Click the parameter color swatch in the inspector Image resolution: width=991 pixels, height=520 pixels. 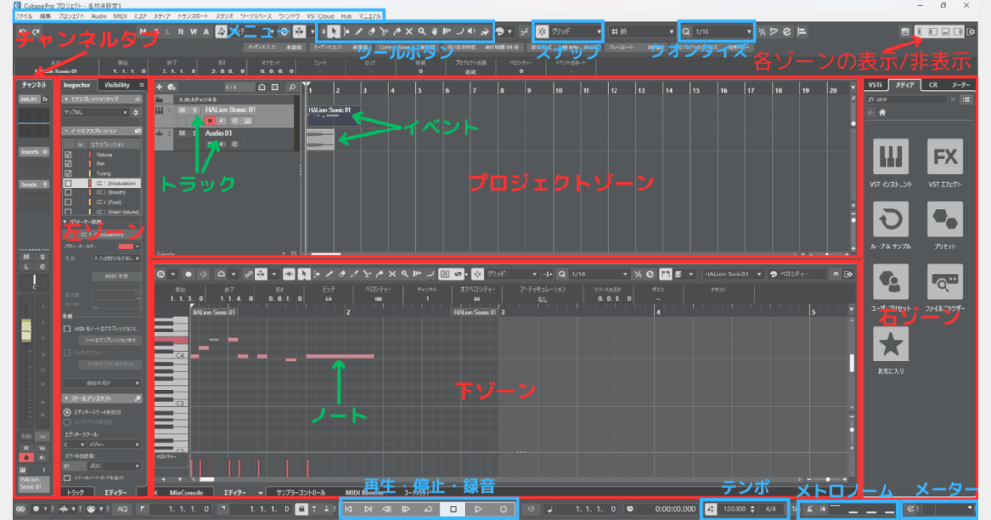click(126, 246)
